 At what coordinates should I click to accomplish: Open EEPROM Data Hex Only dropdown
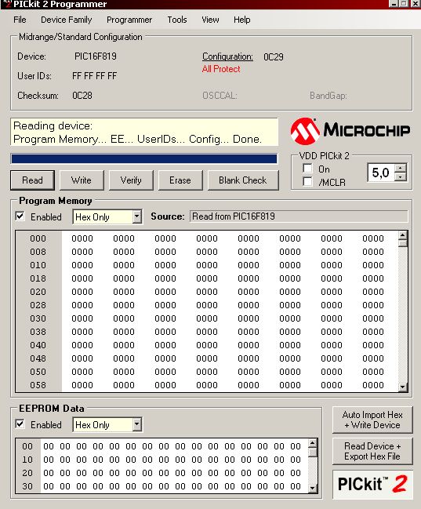(137, 424)
